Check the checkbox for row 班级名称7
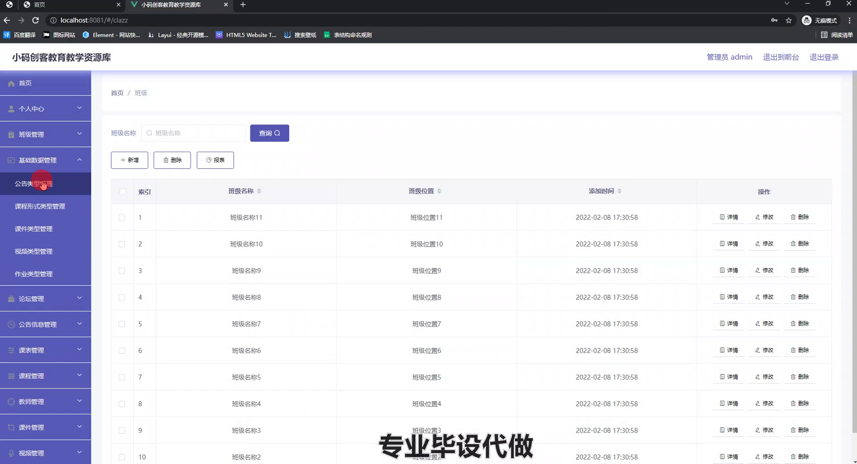 coord(121,324)
